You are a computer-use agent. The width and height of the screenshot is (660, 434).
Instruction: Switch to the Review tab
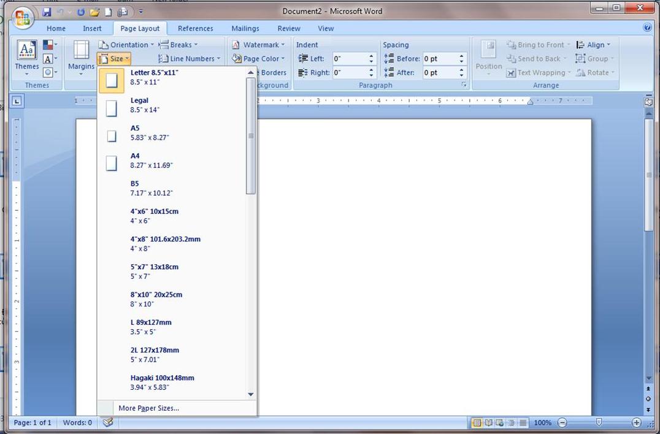coord(289,28)
